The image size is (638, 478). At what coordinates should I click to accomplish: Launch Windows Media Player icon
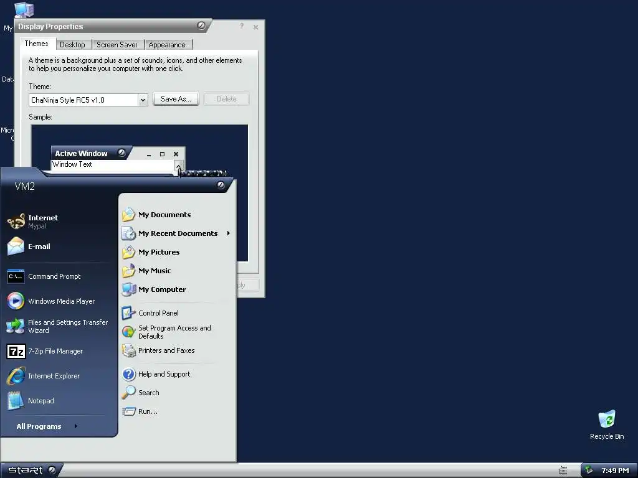16,301
